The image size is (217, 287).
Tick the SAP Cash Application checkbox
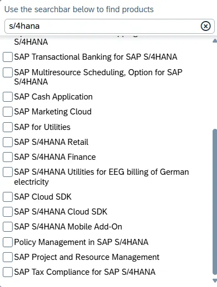click(x=8, y=97)
